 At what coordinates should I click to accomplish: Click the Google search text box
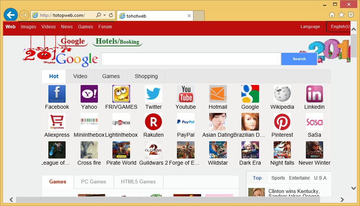point(191,59)
